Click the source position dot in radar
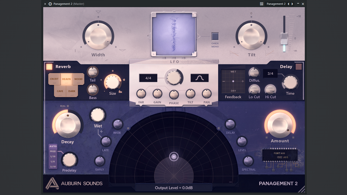The height and width of the screenshot is (195, 347). pyautogui.click(x=174, y=157)
